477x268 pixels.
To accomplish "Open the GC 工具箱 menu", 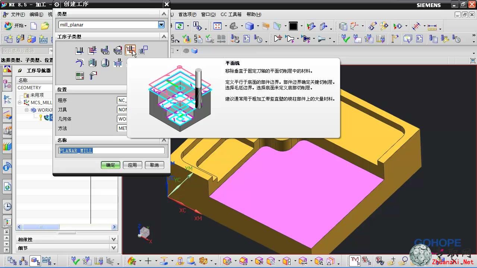I will (231, 15).
